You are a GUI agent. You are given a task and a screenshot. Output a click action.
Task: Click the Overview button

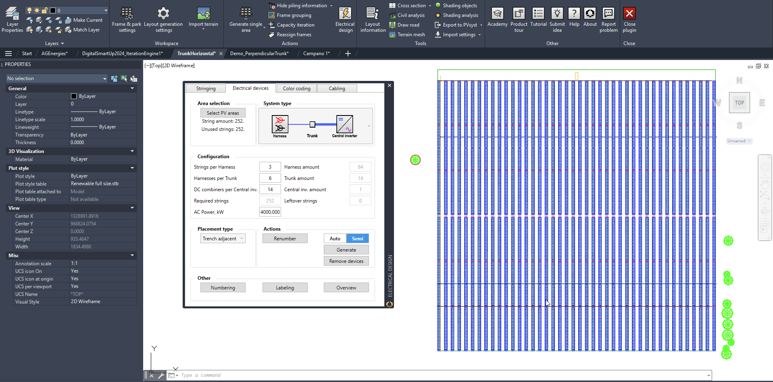tap(346, 288)
